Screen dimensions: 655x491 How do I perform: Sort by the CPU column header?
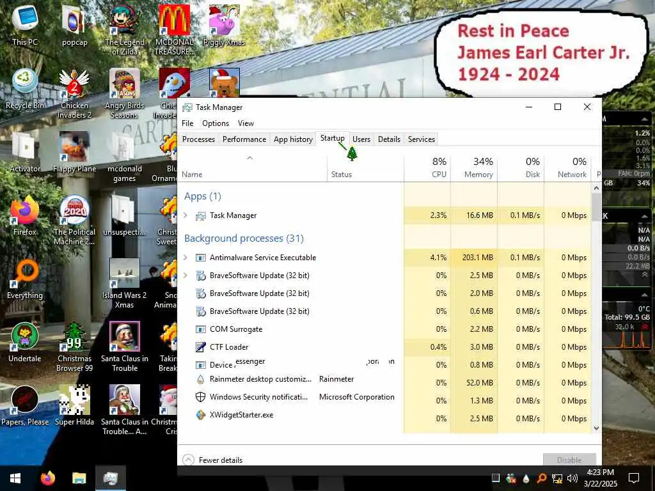click(427, 168)
